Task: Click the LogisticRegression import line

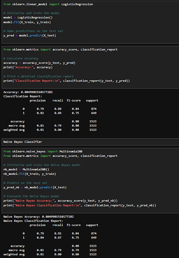Action: click(48, 4)
